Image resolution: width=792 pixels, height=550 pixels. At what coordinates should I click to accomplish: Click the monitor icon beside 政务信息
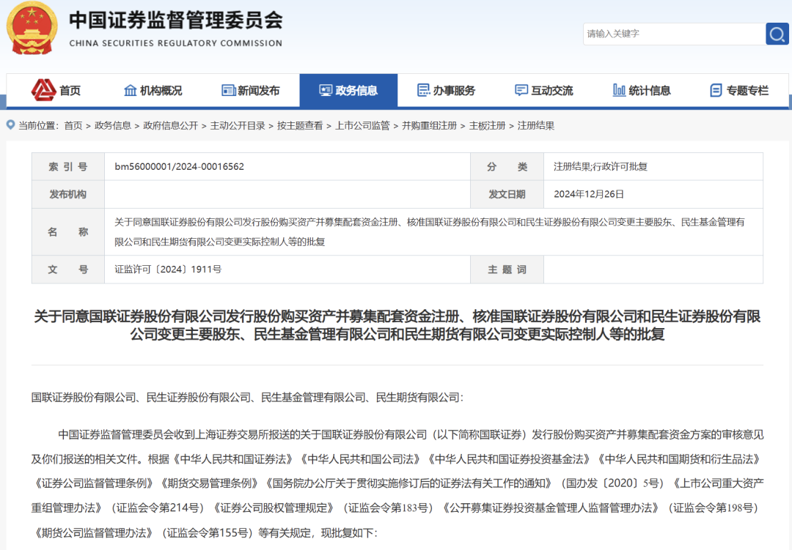click(x=326, y=90)
